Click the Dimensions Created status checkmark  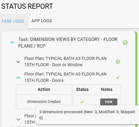click(x=82, y=102)
